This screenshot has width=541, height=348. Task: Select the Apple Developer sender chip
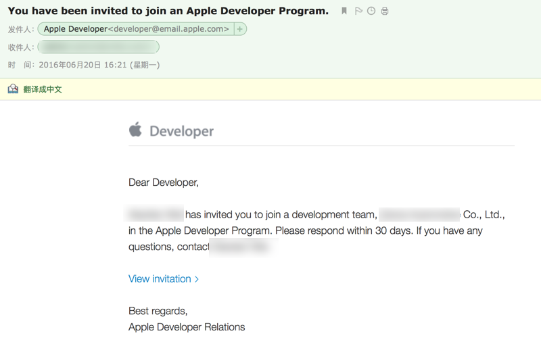(136, 29)
